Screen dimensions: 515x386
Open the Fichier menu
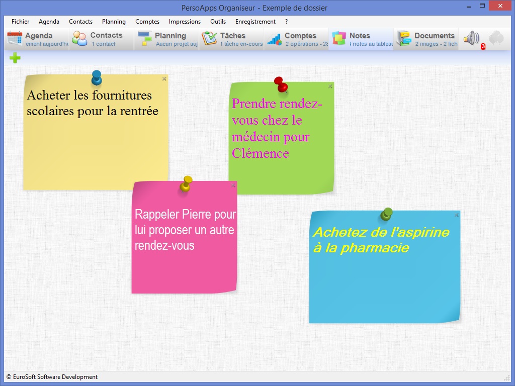click(x=20, y=22)
